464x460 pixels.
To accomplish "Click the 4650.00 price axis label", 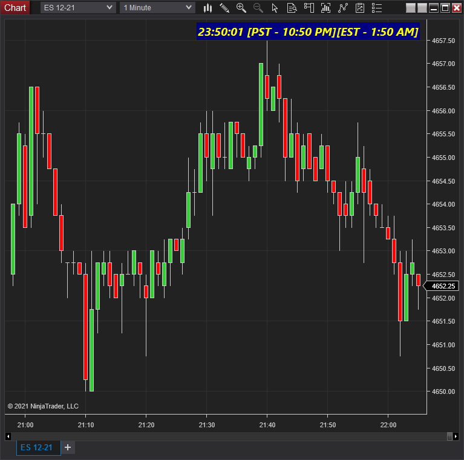I will 443,392.
